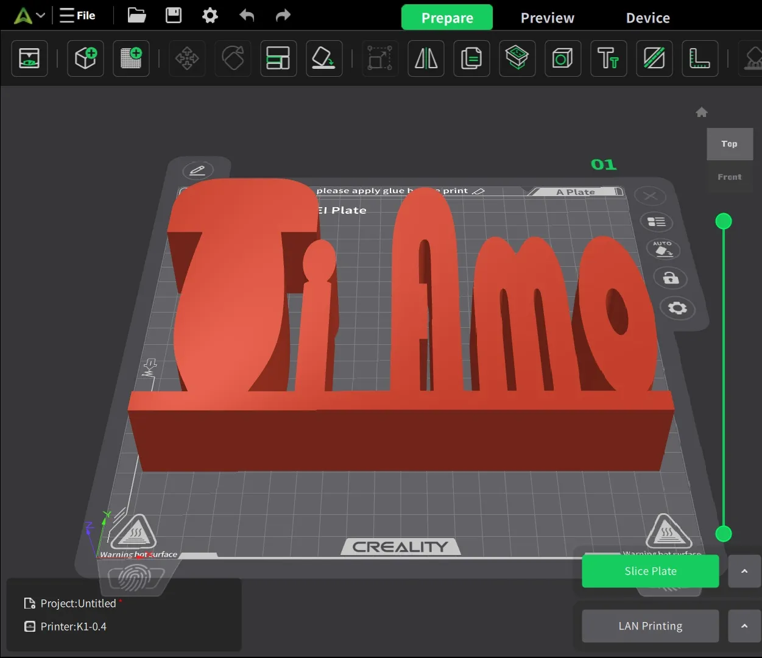Select the L-shaped ruler measure tool
762x658 pixels.
pos(700,58)
